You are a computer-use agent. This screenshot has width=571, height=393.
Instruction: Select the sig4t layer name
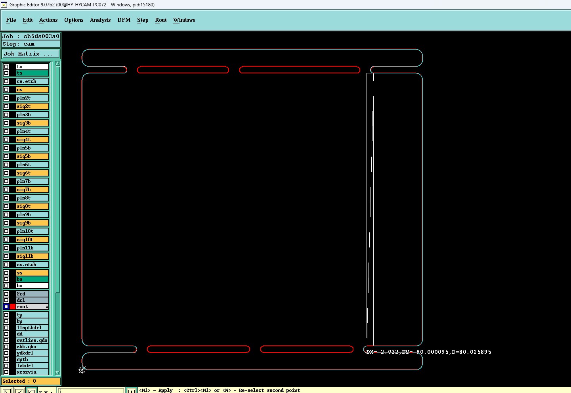[32, 140]
